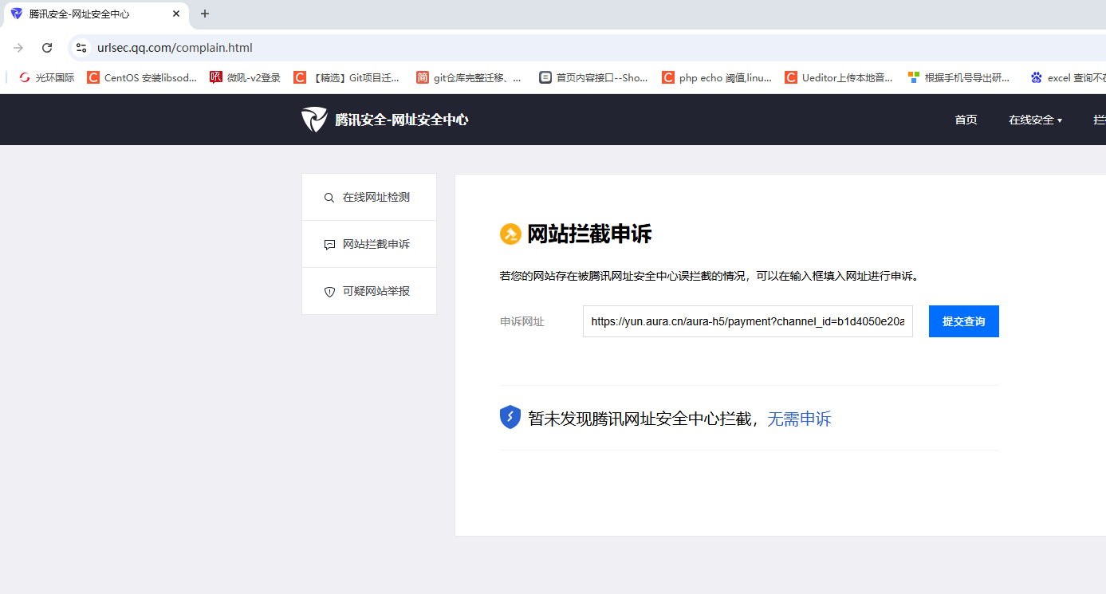Open the git仓库完整迁移 bookmark
Screen dimensions: 1106x594
pos(470,77)
